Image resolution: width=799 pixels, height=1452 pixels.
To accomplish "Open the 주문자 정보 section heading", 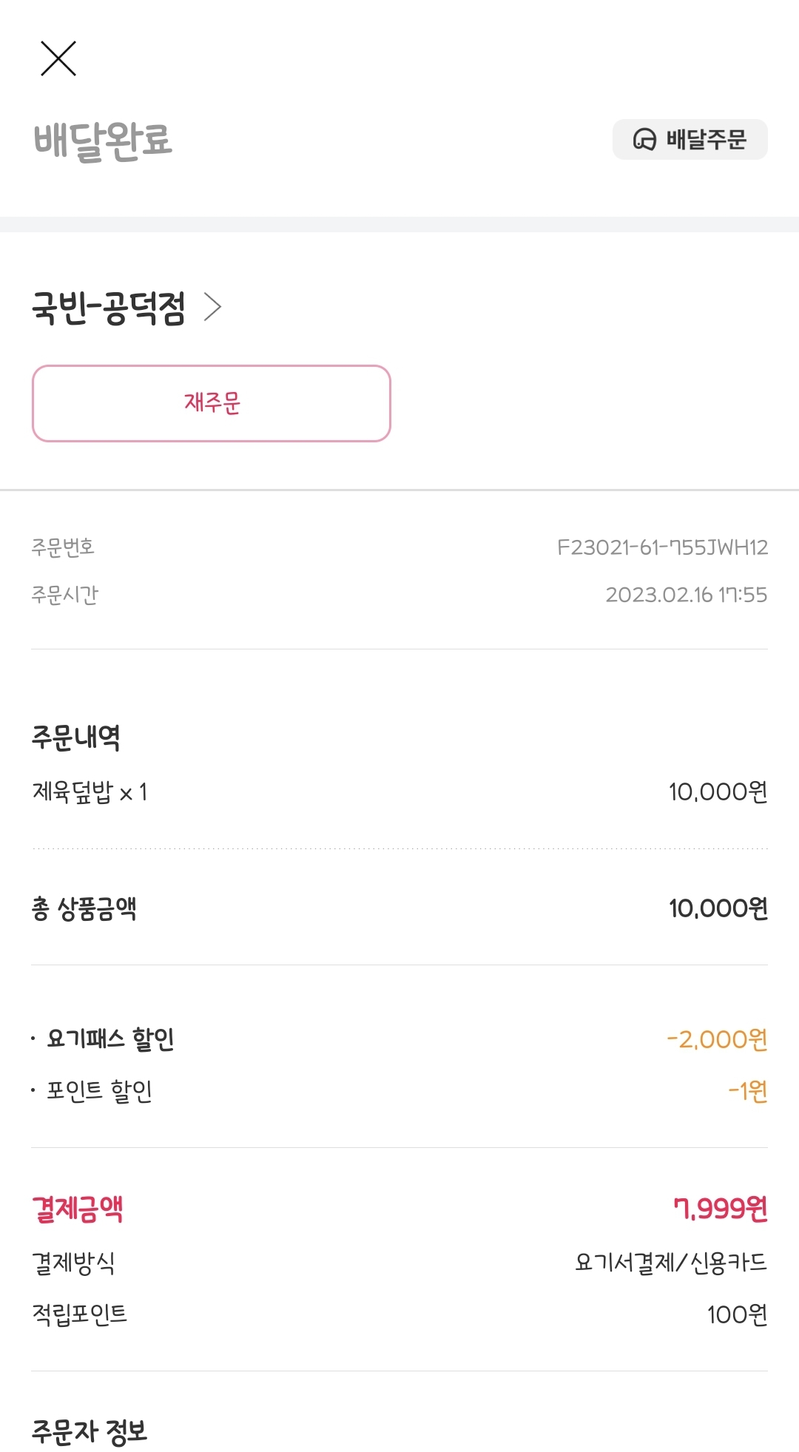I will tap(90, 1431).
